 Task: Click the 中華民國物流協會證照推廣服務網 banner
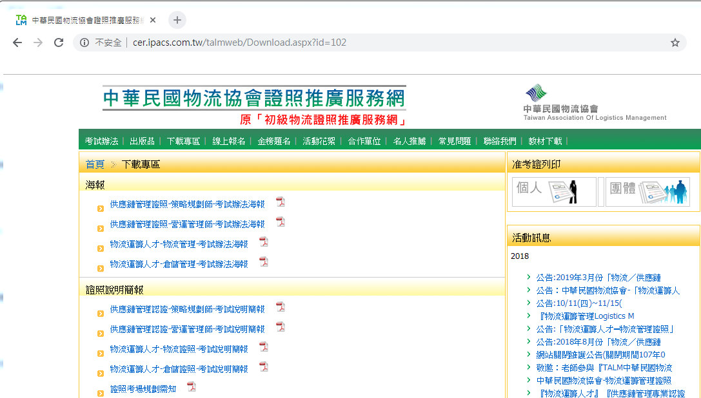[254, 99]
